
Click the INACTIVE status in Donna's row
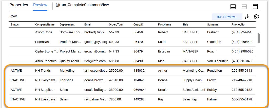[x=18, y=80]
